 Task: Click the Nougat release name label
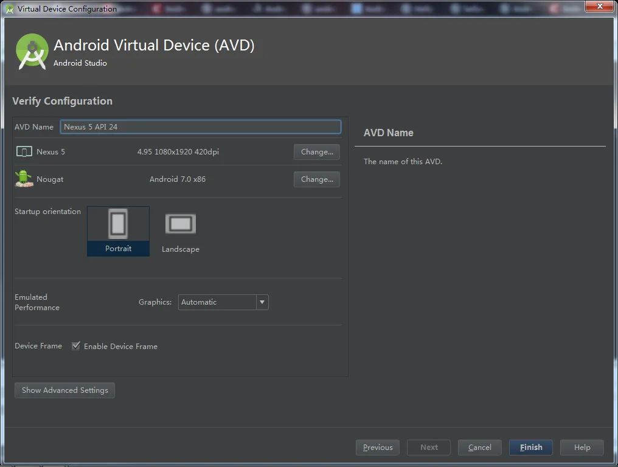pyautogui.click(x=50, y=179)
